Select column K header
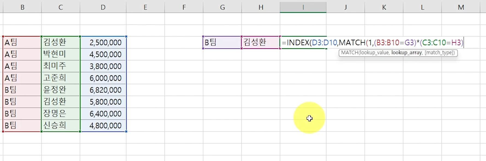 click(x=384, y=7)
